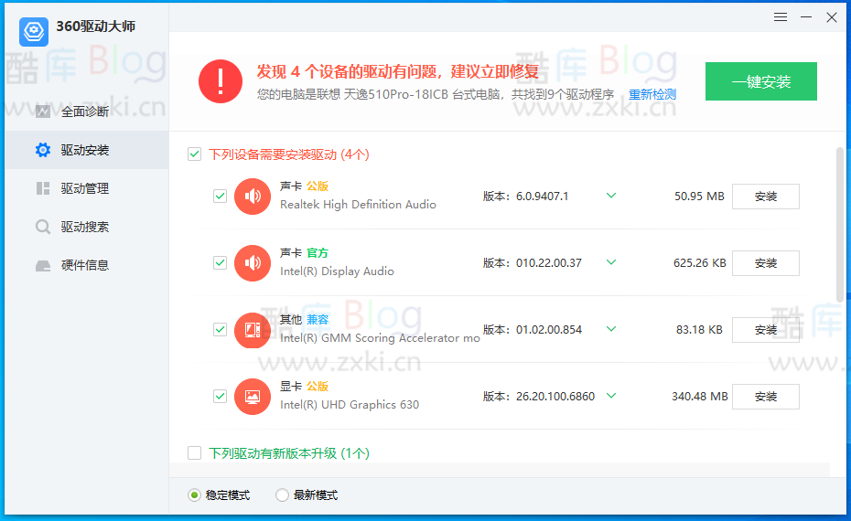
Task: Close the 360驱动大师 window
Action: click(832, 17)
